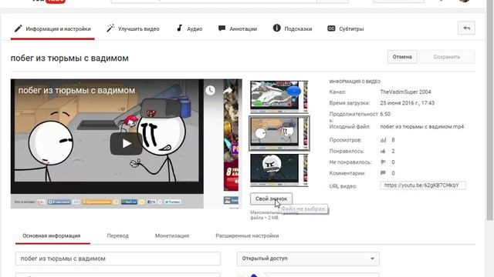Open the Открытый доступ privacy dropdown
The width and height of the screenshot is (494, 277).
(x=308, y=259)
